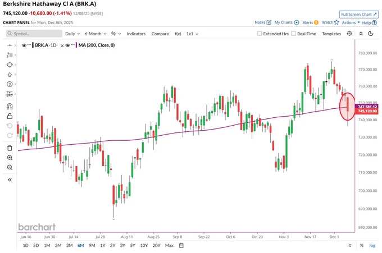Open Notes for BRK.A
This screenshot has width=382, height=253.
(263, 22)
